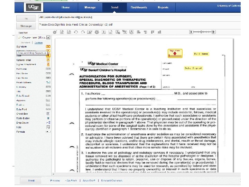Click the zoom out button on the slider
This screenshot has height=187, width=249.
[191, 32]
